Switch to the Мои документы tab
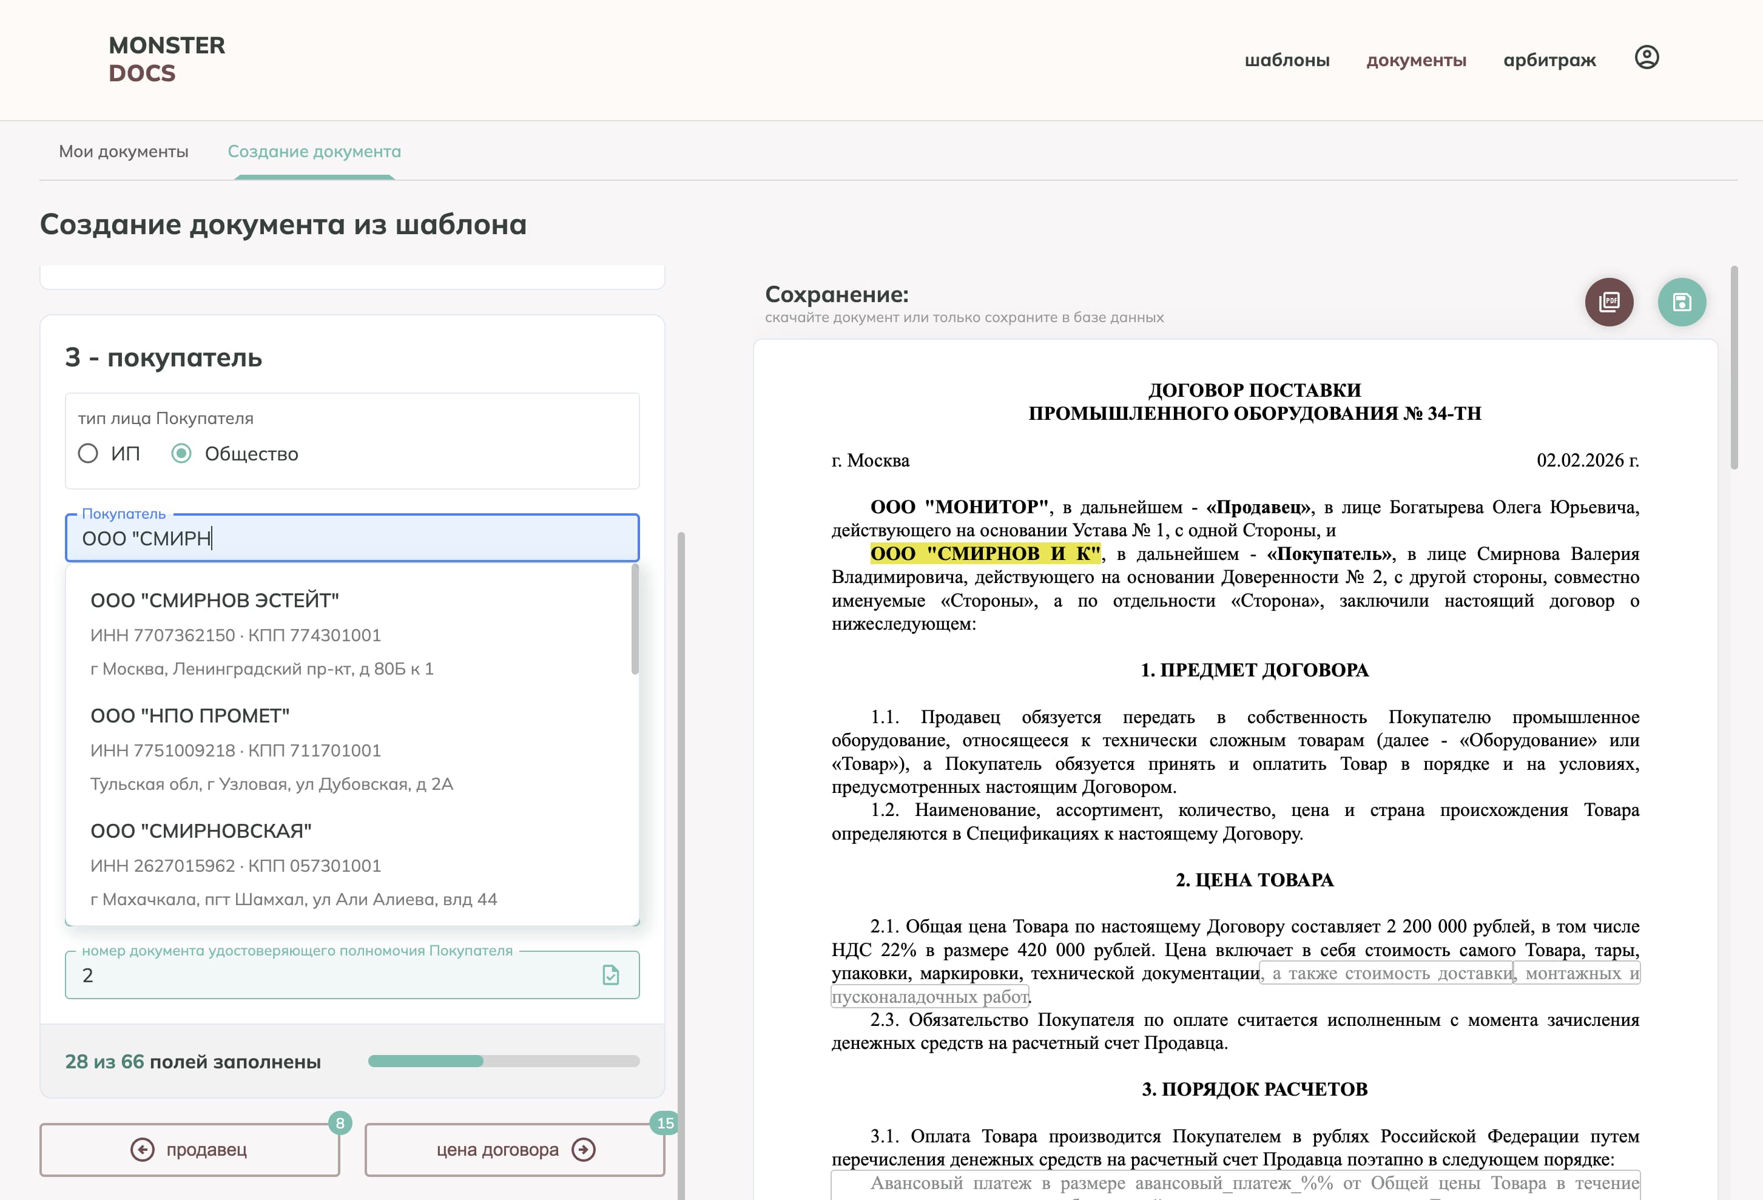 click(124, 151)
